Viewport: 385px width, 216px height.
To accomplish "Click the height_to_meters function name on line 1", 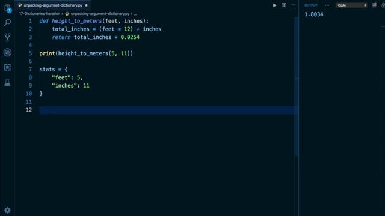I will (77, 21).
